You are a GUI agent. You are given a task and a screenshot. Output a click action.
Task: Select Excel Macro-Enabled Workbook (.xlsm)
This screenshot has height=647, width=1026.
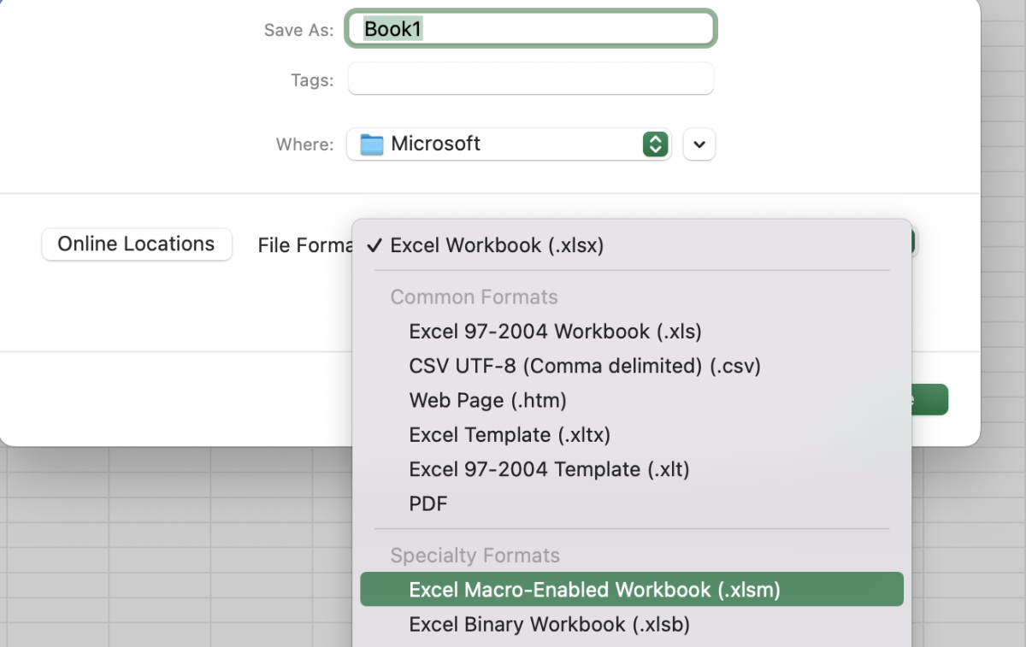pyautogui.click(x=594, y=590)
